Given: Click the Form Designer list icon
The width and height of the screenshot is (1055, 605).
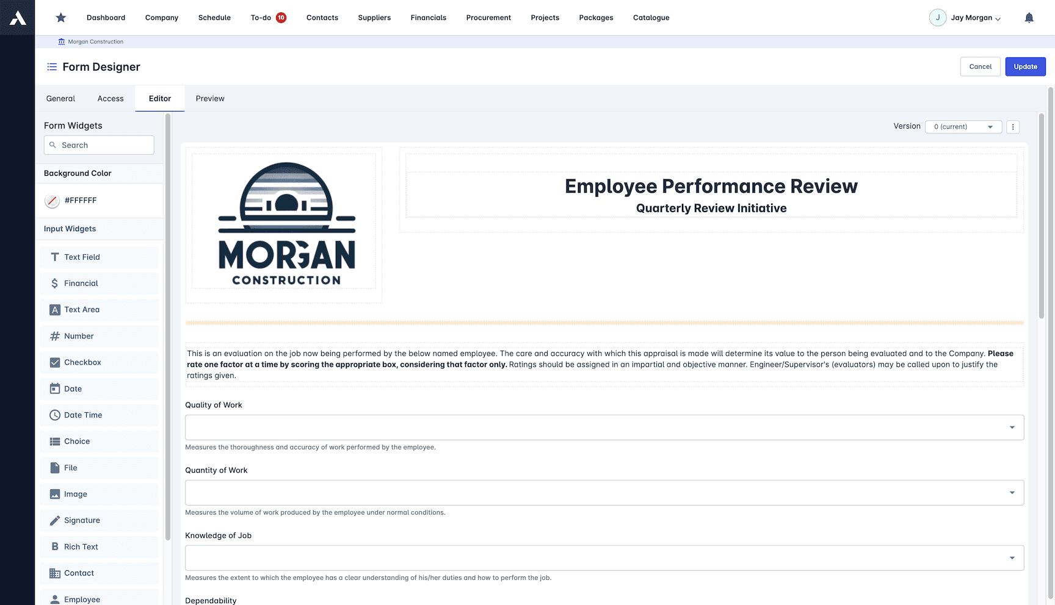Looking at the screenshot, I should tap(52, 67).
